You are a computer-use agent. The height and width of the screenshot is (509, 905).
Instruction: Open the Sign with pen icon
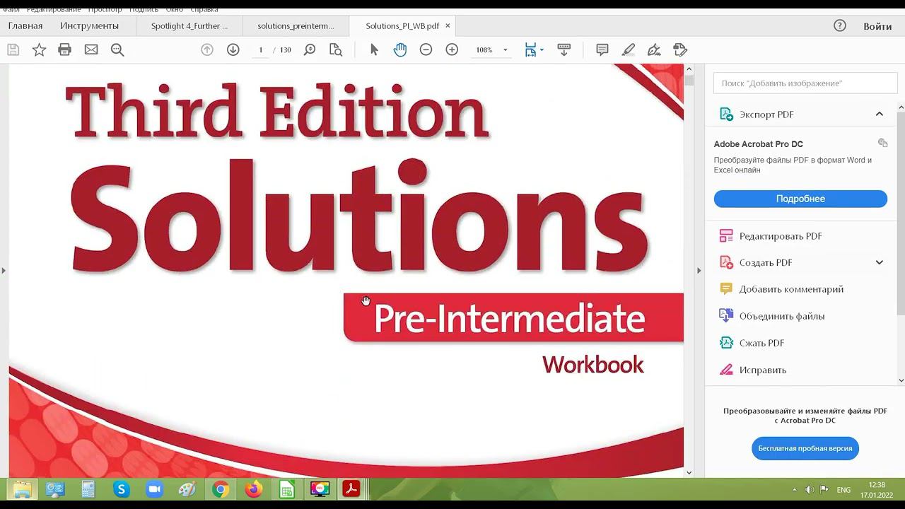tap(654, 49)
